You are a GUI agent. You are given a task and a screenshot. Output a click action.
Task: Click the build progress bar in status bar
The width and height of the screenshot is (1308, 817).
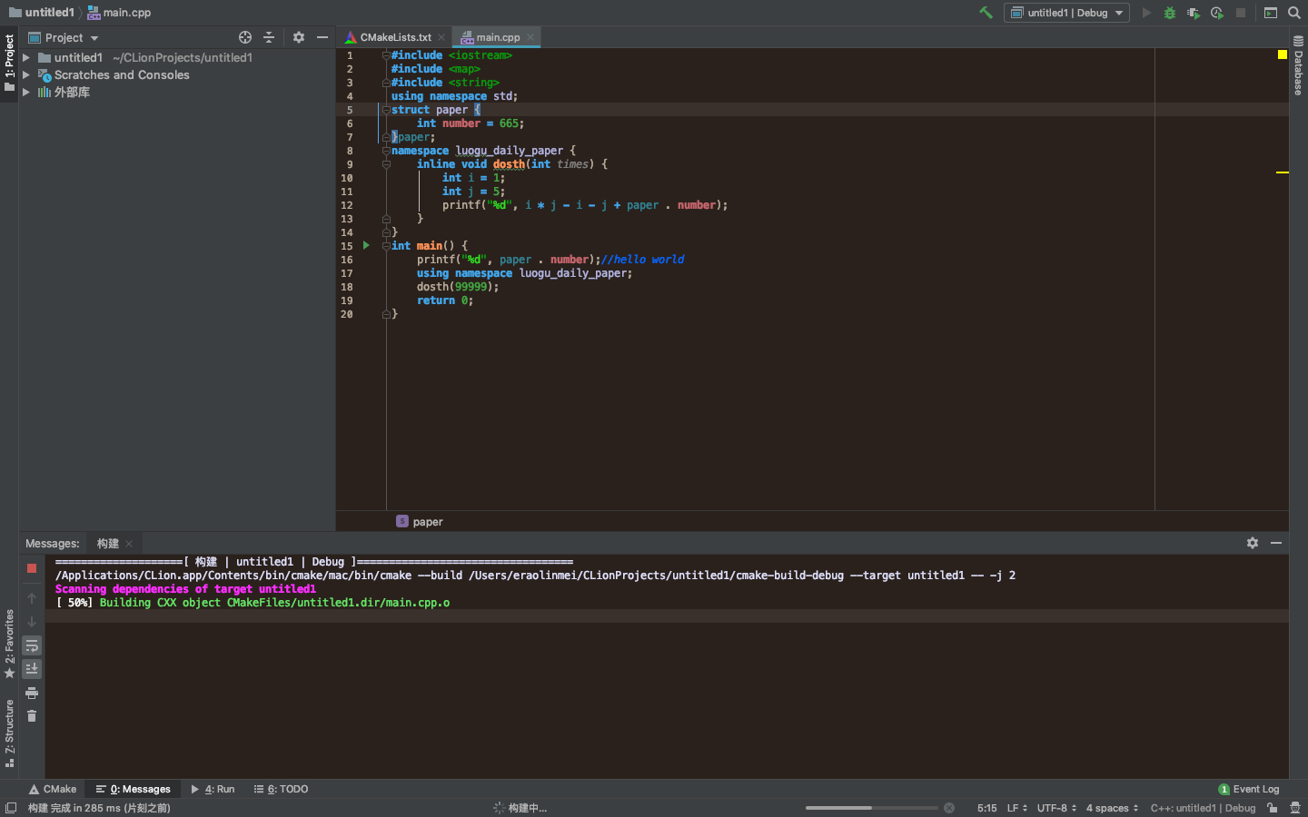[871, 808]
